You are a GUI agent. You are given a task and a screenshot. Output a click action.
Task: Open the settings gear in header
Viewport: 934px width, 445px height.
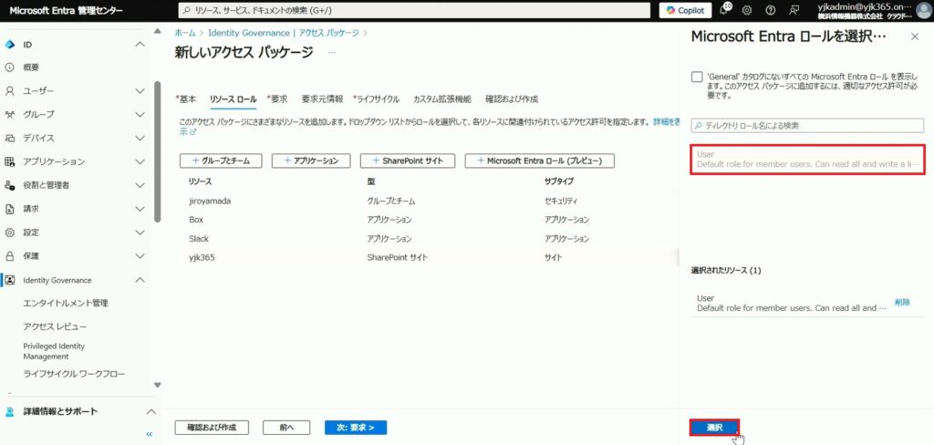(x=747, y=10)
